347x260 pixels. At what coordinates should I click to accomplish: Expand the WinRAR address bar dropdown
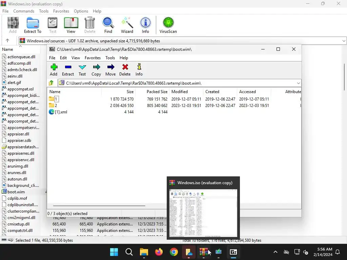pos(344,41)
